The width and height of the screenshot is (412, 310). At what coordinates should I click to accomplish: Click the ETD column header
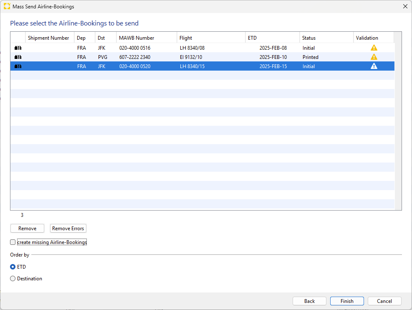click(x=252, y=38)
